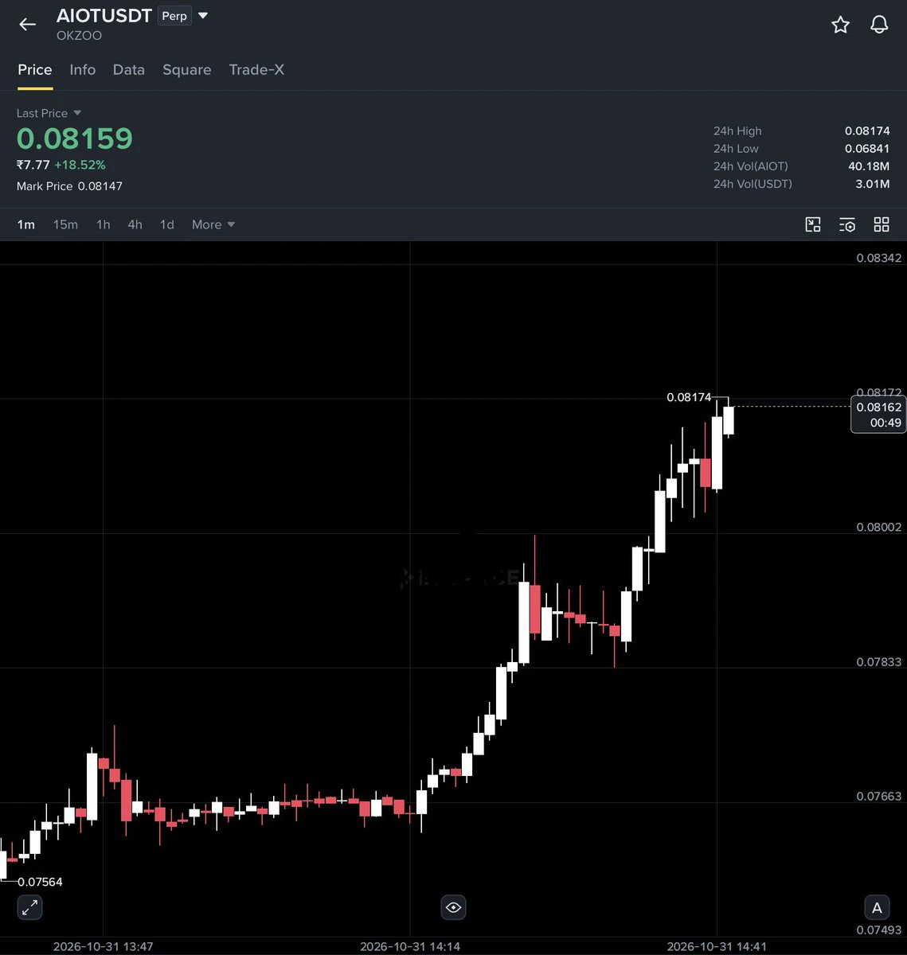Open the AIOTUSDT pair selector dropdown
The image size is (907, 955).
pyautogui.click(x=202, y=15)
